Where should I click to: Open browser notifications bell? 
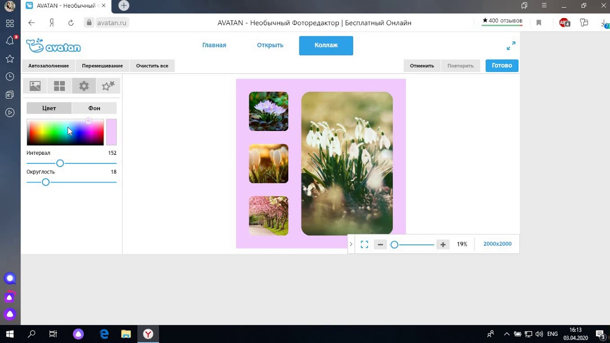click(x=10, y=40)
